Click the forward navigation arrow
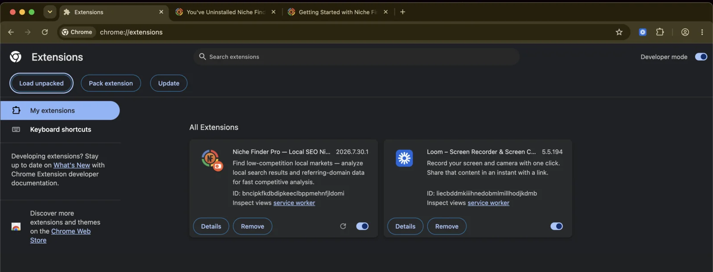Viewport: 713px width, 272px height. [28, 32]
